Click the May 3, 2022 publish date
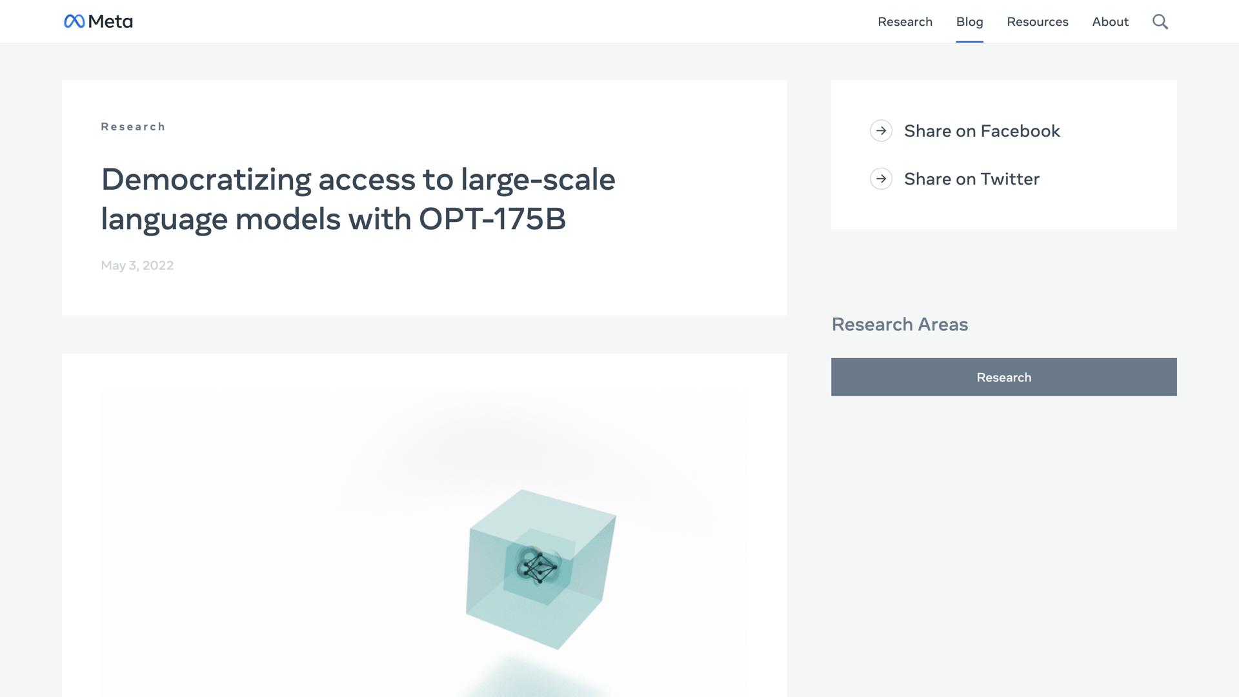Viewport: 1239px width, 697px height. click(x=137, y=265)
